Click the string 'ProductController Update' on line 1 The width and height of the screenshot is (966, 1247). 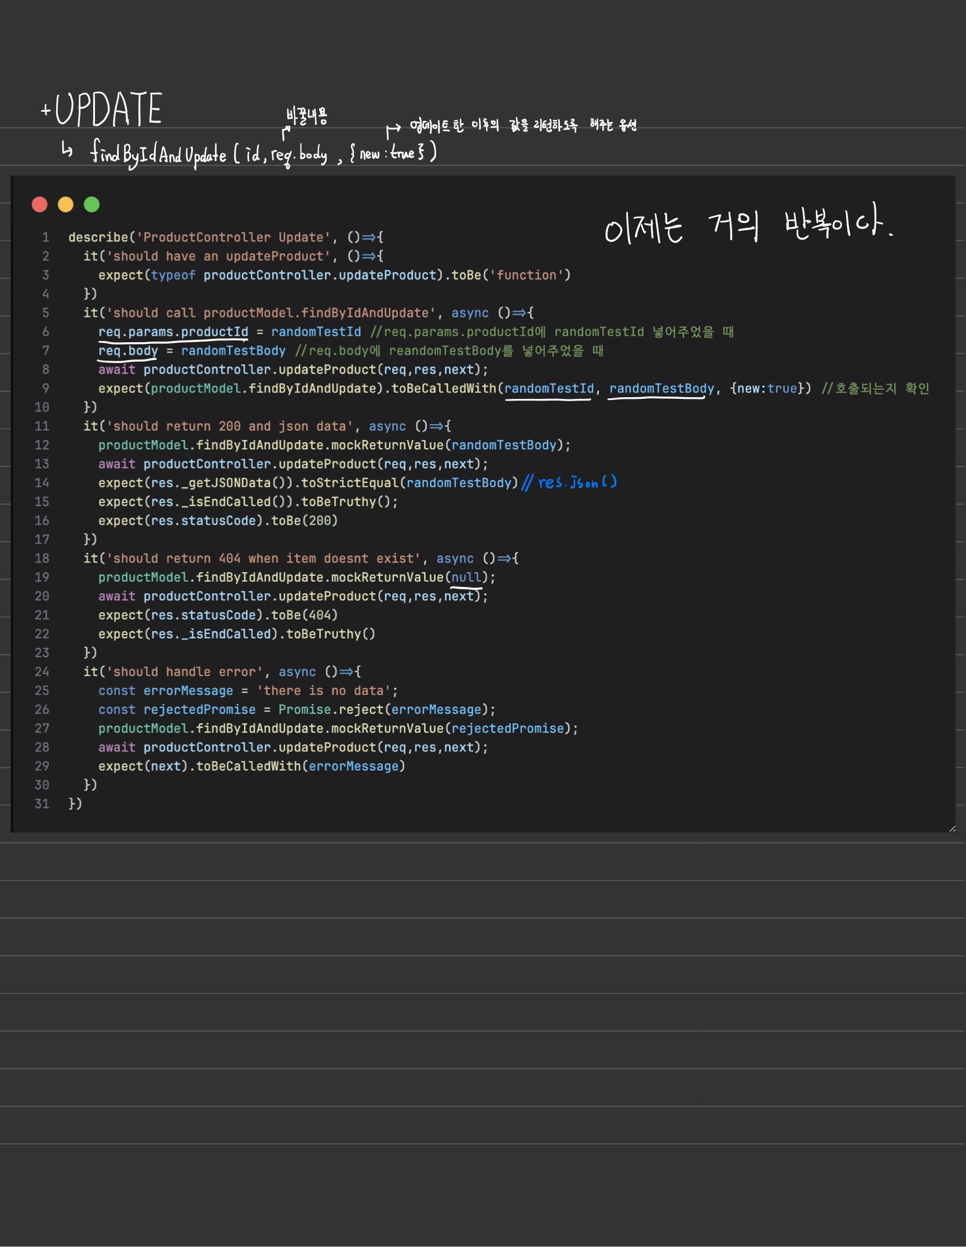(233, 237)
